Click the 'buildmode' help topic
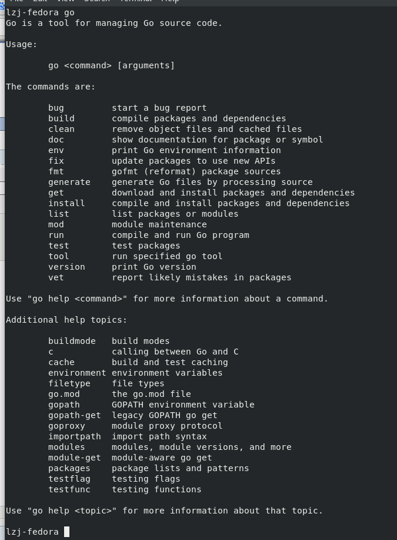The height and width of the screenshot is (540, 397). (72, 341)
